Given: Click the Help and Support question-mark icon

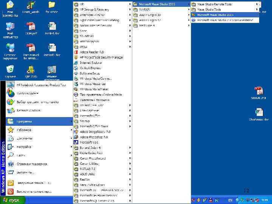Looking at the screenshot, I should click(x=11, y=164).
